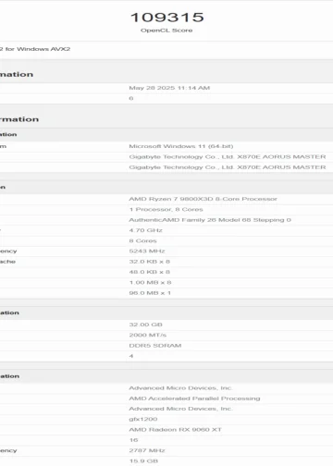This screenshot has width=333, height=466.
Task: Click the 'gfx1200' device identifier
Action: coord(143,419)
